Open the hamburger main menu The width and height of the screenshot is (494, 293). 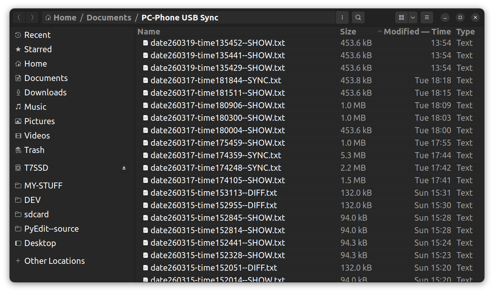coord(427,17)
